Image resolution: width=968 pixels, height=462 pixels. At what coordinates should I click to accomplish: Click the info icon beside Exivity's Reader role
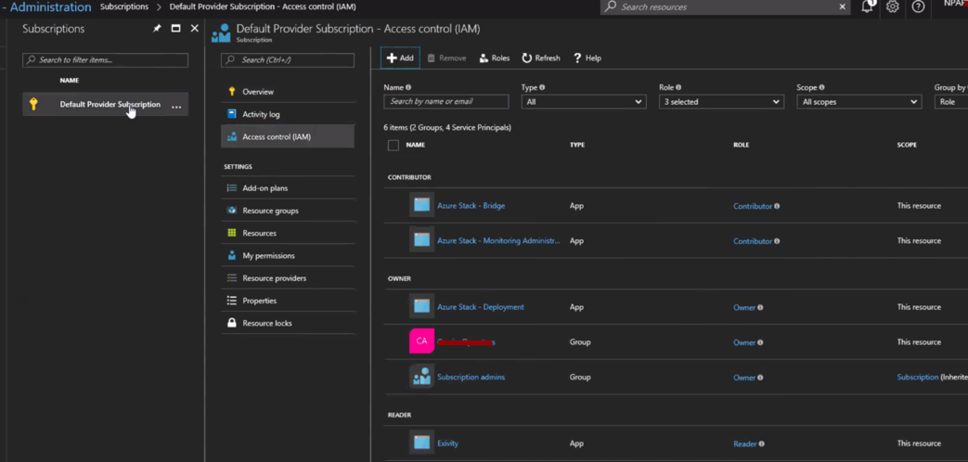tap(761, 443)
